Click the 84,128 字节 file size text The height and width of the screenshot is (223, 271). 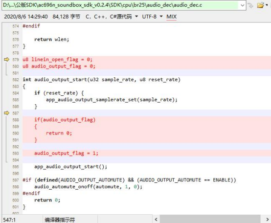[67, 17]
